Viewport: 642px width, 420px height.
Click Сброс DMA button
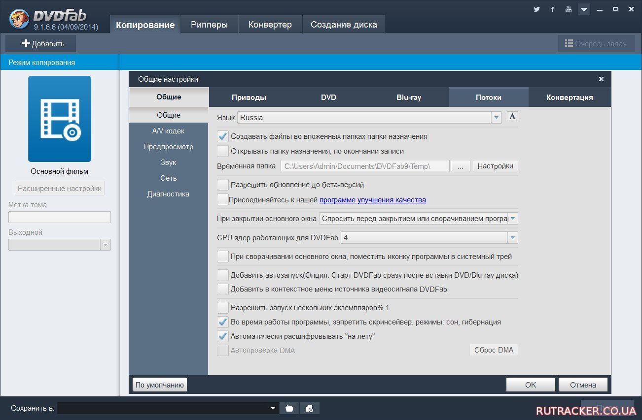[x=494, y=350]
